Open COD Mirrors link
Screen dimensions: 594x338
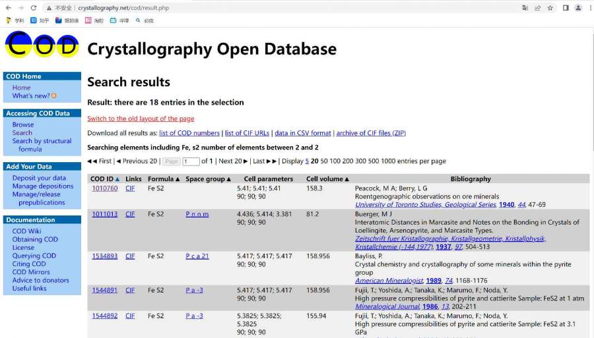31,272
